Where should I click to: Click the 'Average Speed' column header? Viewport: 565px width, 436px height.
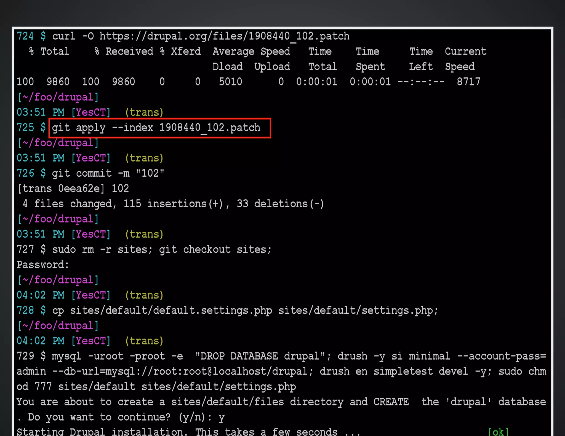(x=251, y=52)
